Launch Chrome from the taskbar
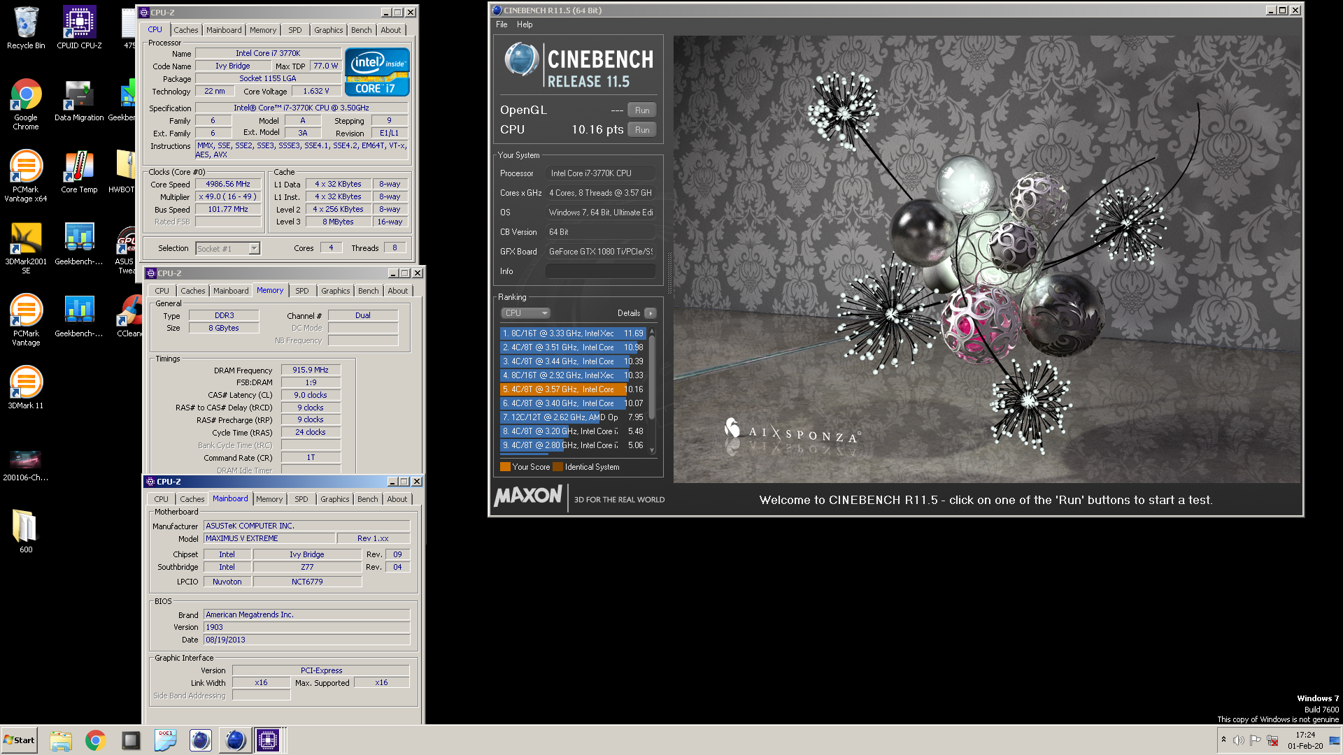1343x755 pixels. (x=96, y=740)
